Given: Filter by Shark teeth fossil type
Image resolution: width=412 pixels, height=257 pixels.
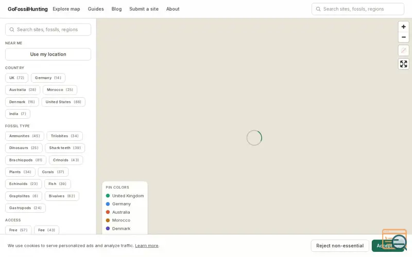Looking at the screenshot, I should click(x=65, y=148).
